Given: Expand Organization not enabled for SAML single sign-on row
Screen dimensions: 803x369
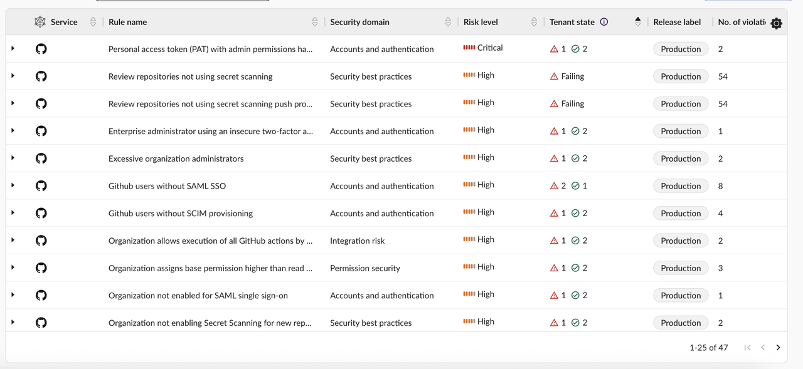Looking at the screenshot, I should tap(13, 294).
